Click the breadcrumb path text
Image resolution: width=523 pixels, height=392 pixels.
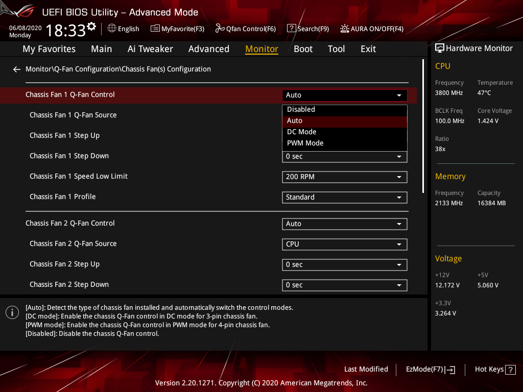click(x=118, y=69)
